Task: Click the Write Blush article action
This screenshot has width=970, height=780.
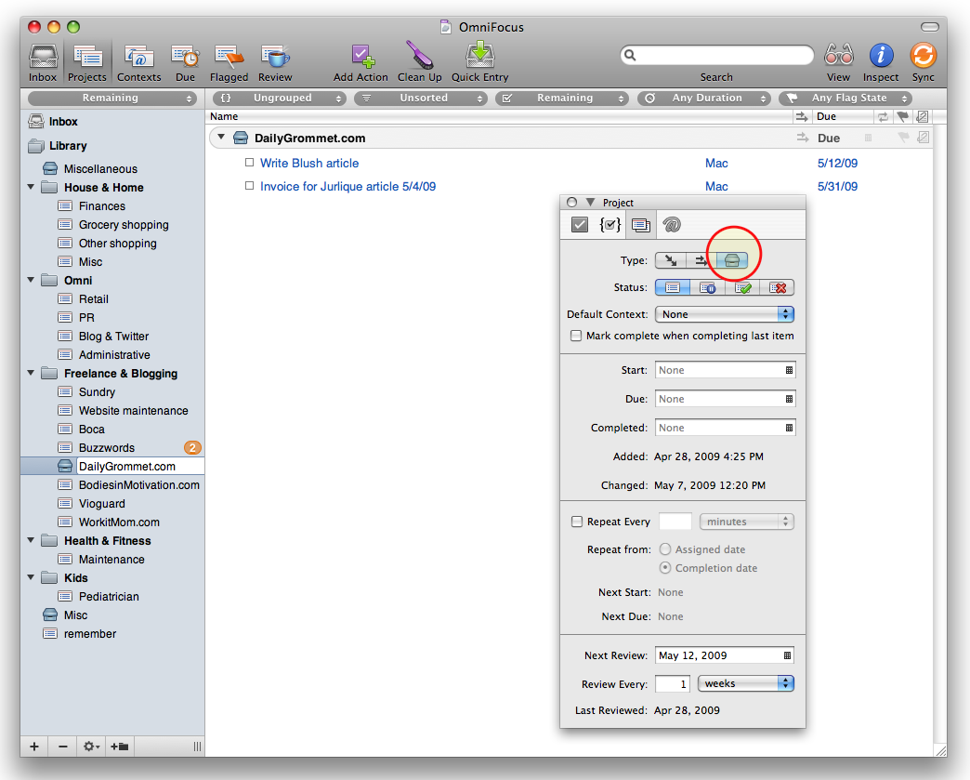Action: point(309,163)
